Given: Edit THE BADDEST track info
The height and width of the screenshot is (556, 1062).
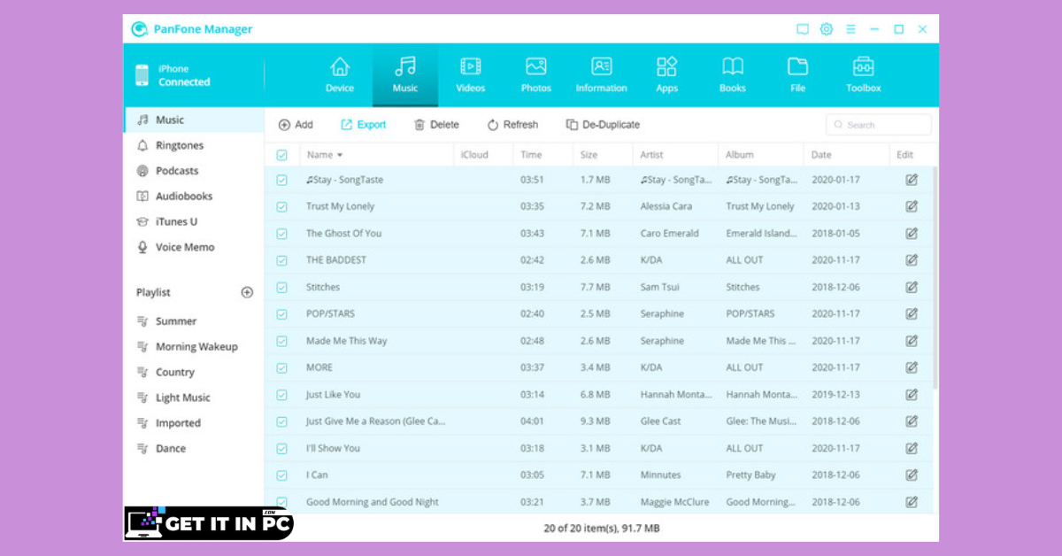Looking at the screenshot, I should [912, 260].
